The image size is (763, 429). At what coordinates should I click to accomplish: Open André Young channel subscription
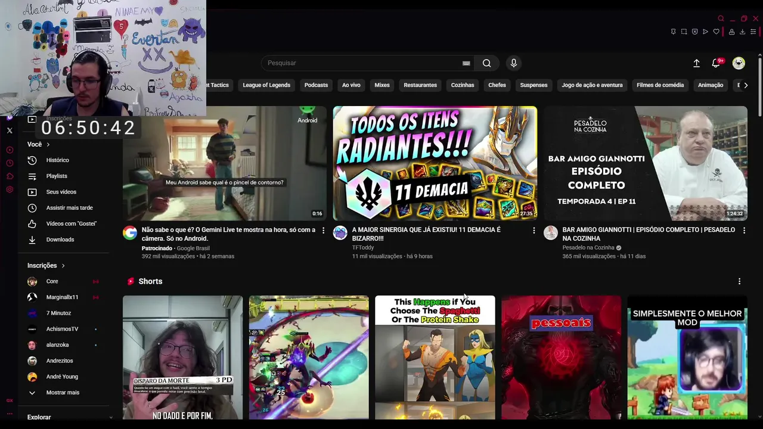[66, 377]
